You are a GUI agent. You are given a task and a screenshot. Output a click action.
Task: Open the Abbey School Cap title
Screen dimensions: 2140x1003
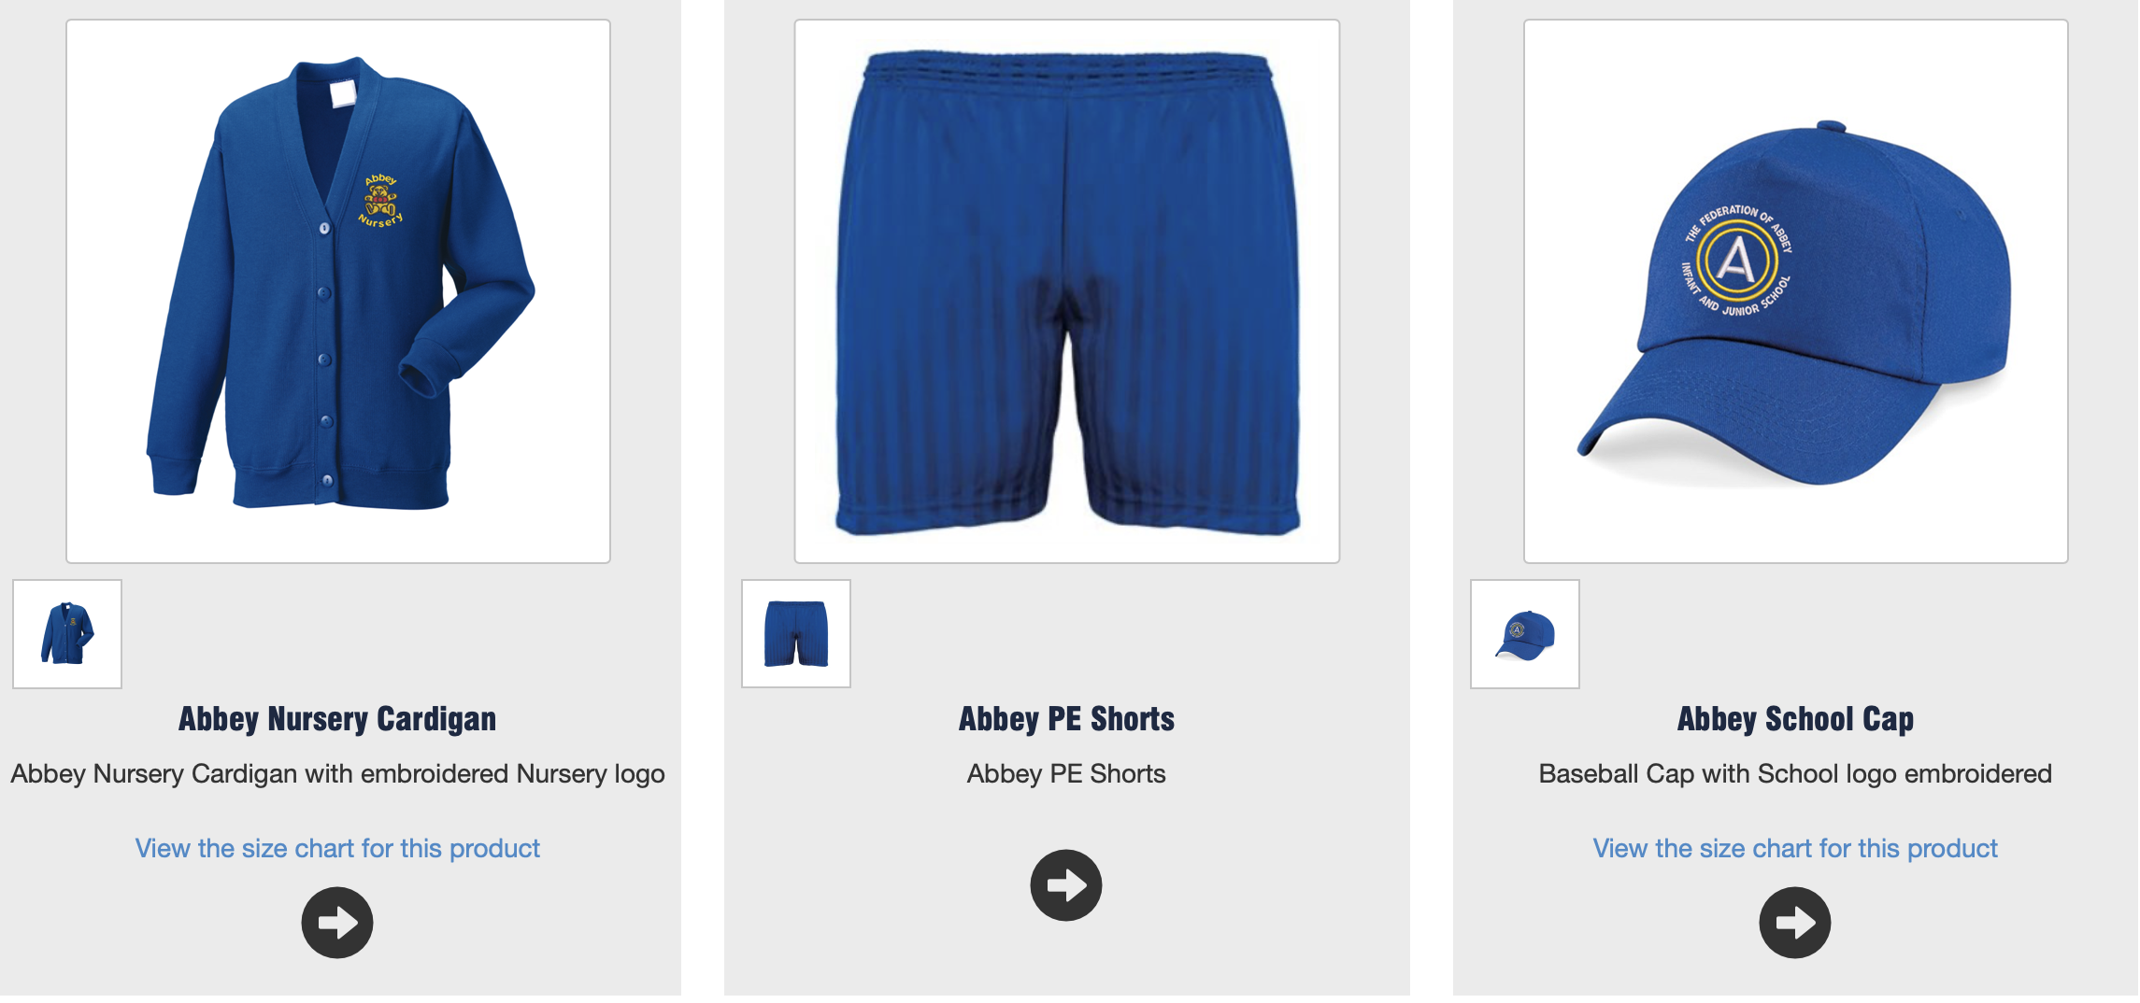[x=1795, y=719]
